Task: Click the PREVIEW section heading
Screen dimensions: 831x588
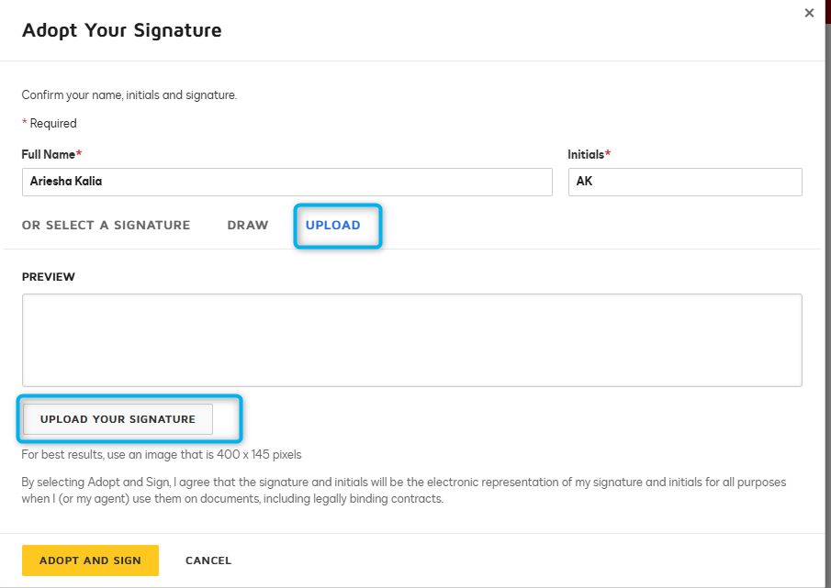Action: tap(49, 277)
